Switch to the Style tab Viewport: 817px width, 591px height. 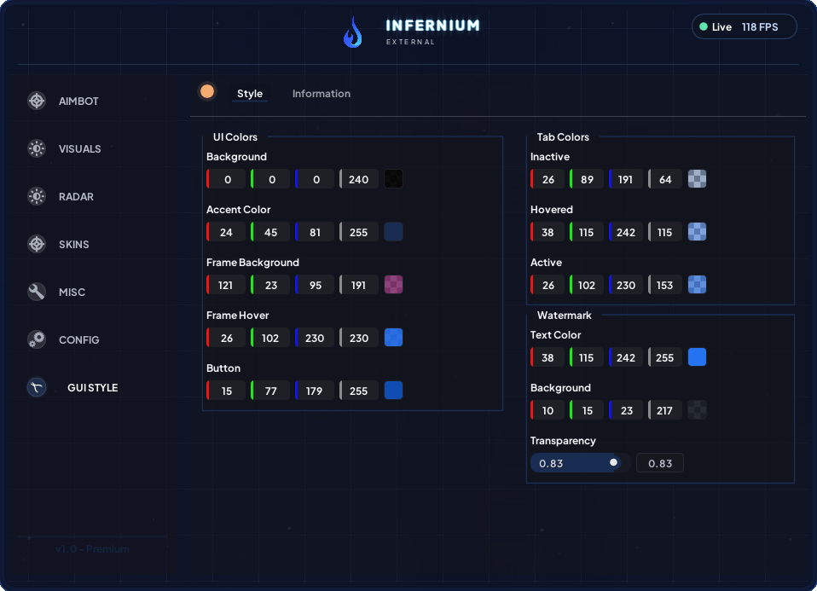tap(250, 93)
